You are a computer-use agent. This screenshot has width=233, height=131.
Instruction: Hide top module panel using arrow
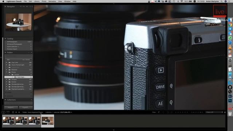tap(114, 4)
